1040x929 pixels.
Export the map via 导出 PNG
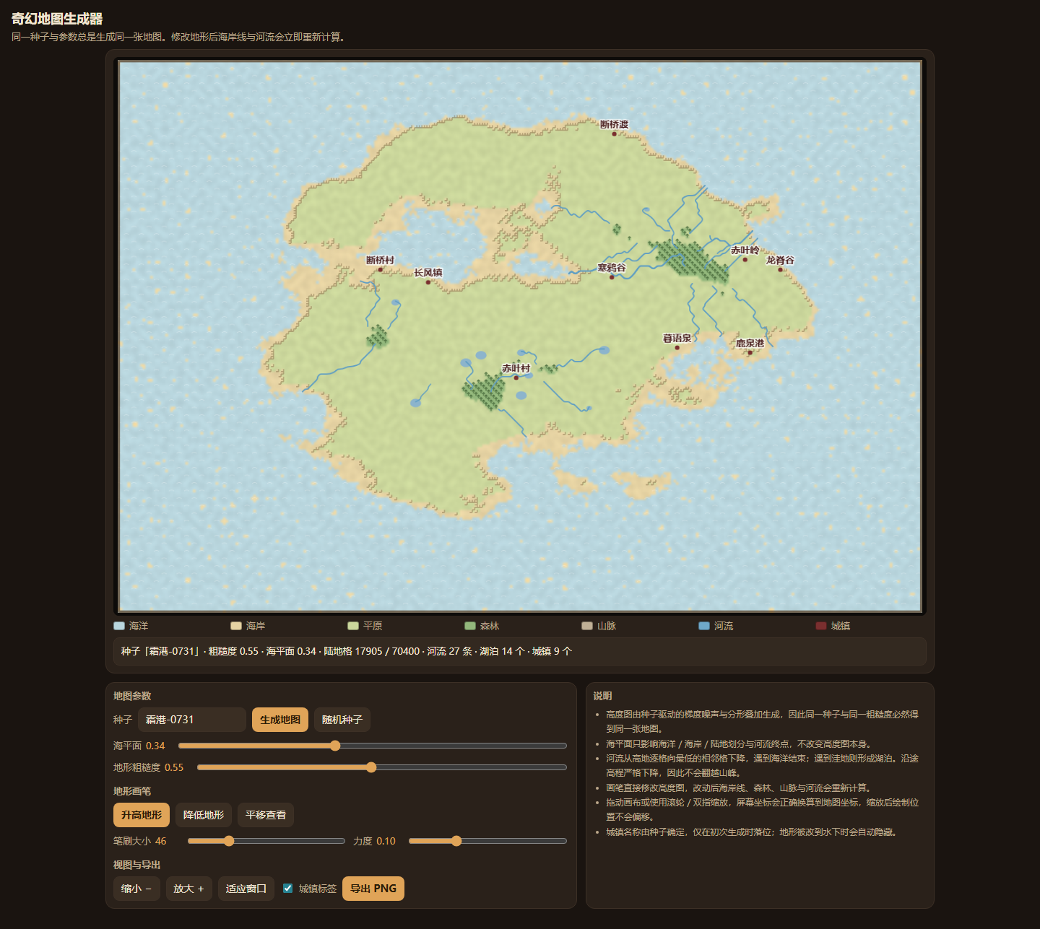(373, 889)
